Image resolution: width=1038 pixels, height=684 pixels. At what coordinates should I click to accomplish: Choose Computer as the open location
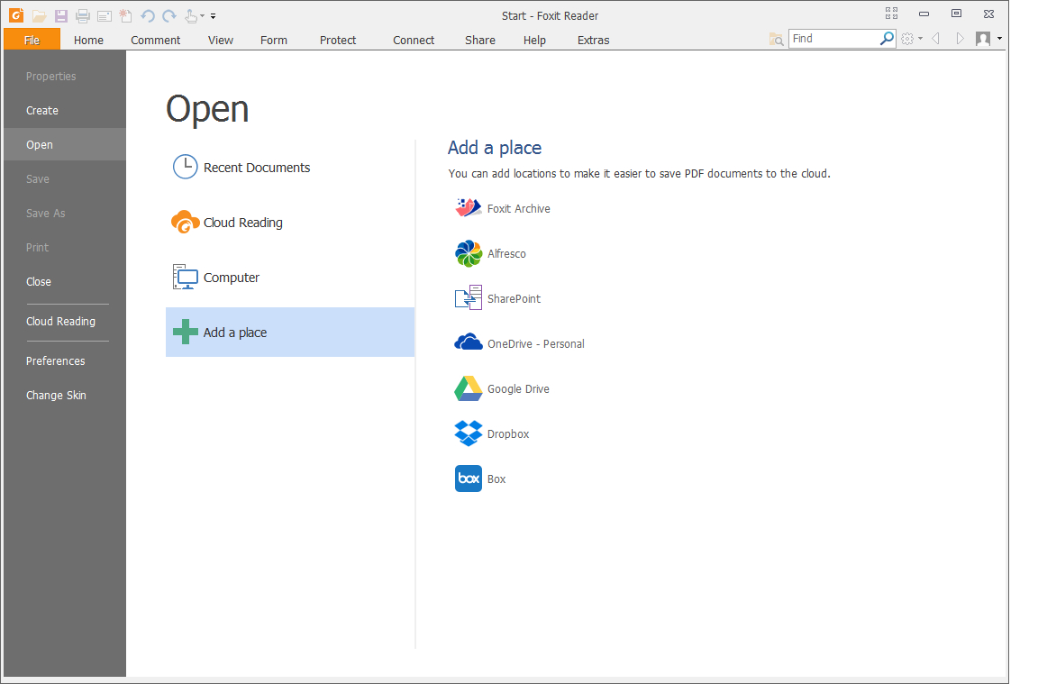pyautogui.click(x=232, y=278)
